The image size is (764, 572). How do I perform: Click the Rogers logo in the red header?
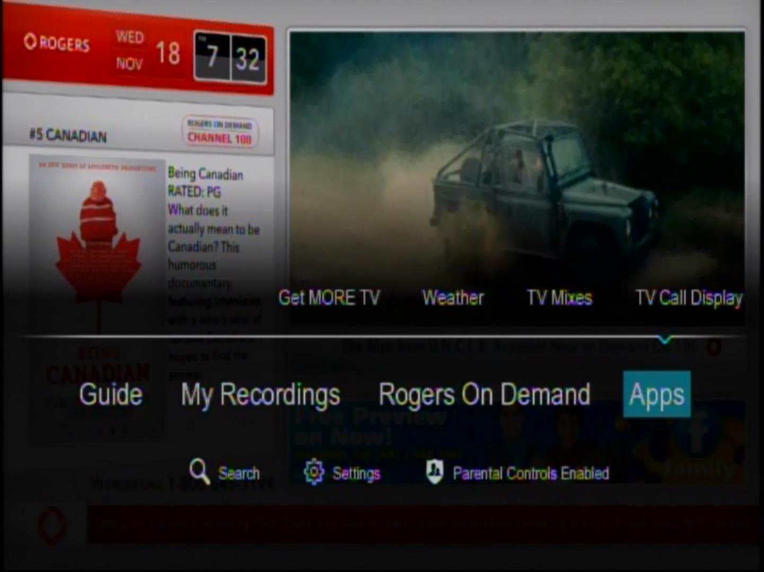click(x=57, y=43)
